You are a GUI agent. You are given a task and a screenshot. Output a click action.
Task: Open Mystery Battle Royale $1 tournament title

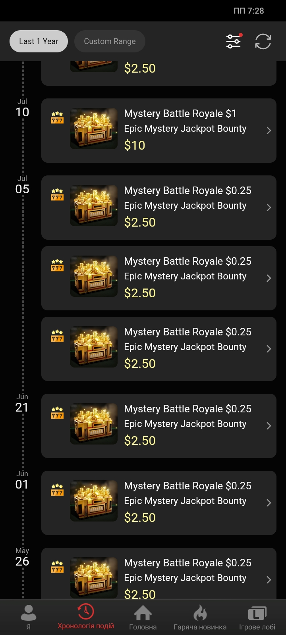[180, 114]
